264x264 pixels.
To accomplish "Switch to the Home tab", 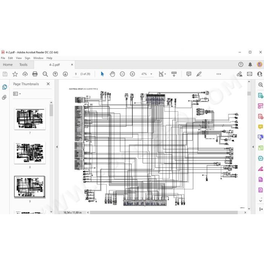I will [8, 64].
